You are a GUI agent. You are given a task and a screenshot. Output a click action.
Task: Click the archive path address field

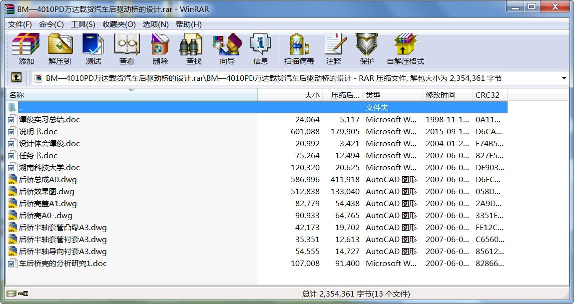click(300, 78)
